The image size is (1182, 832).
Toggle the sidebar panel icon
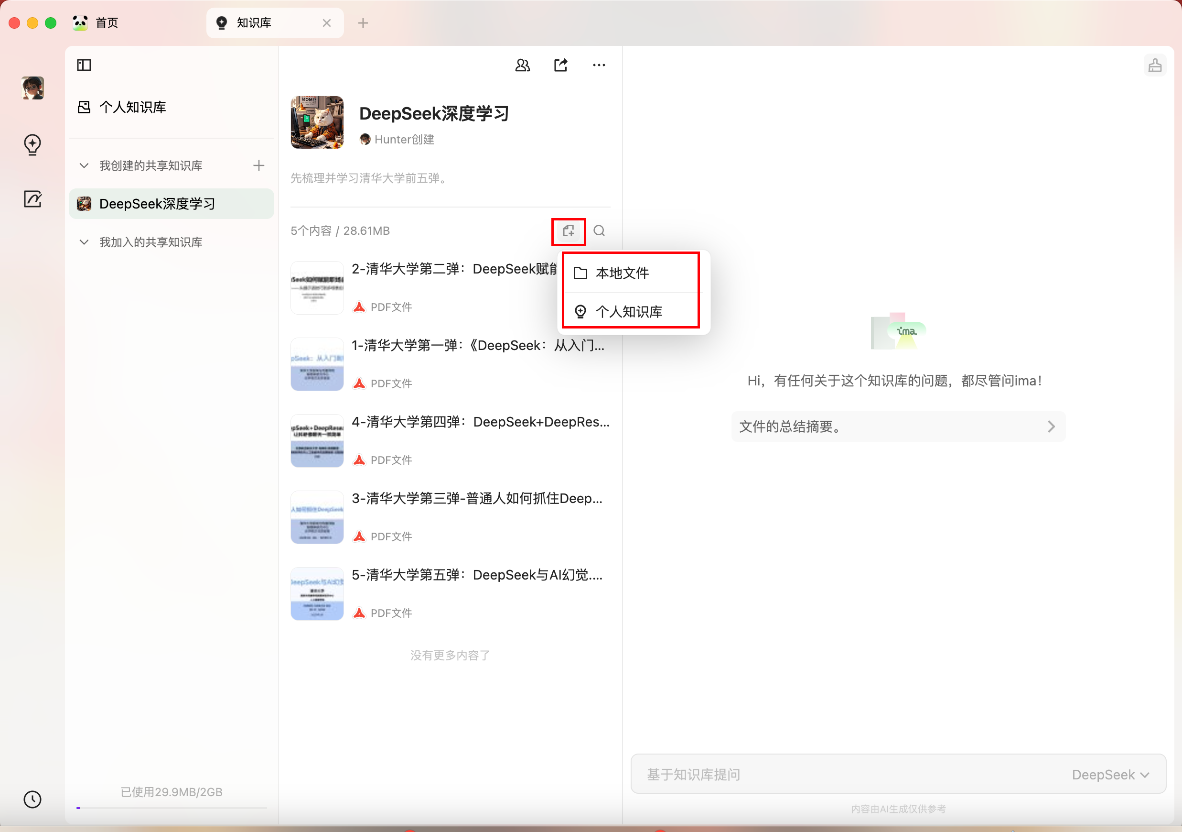click(x=84, y=65)
